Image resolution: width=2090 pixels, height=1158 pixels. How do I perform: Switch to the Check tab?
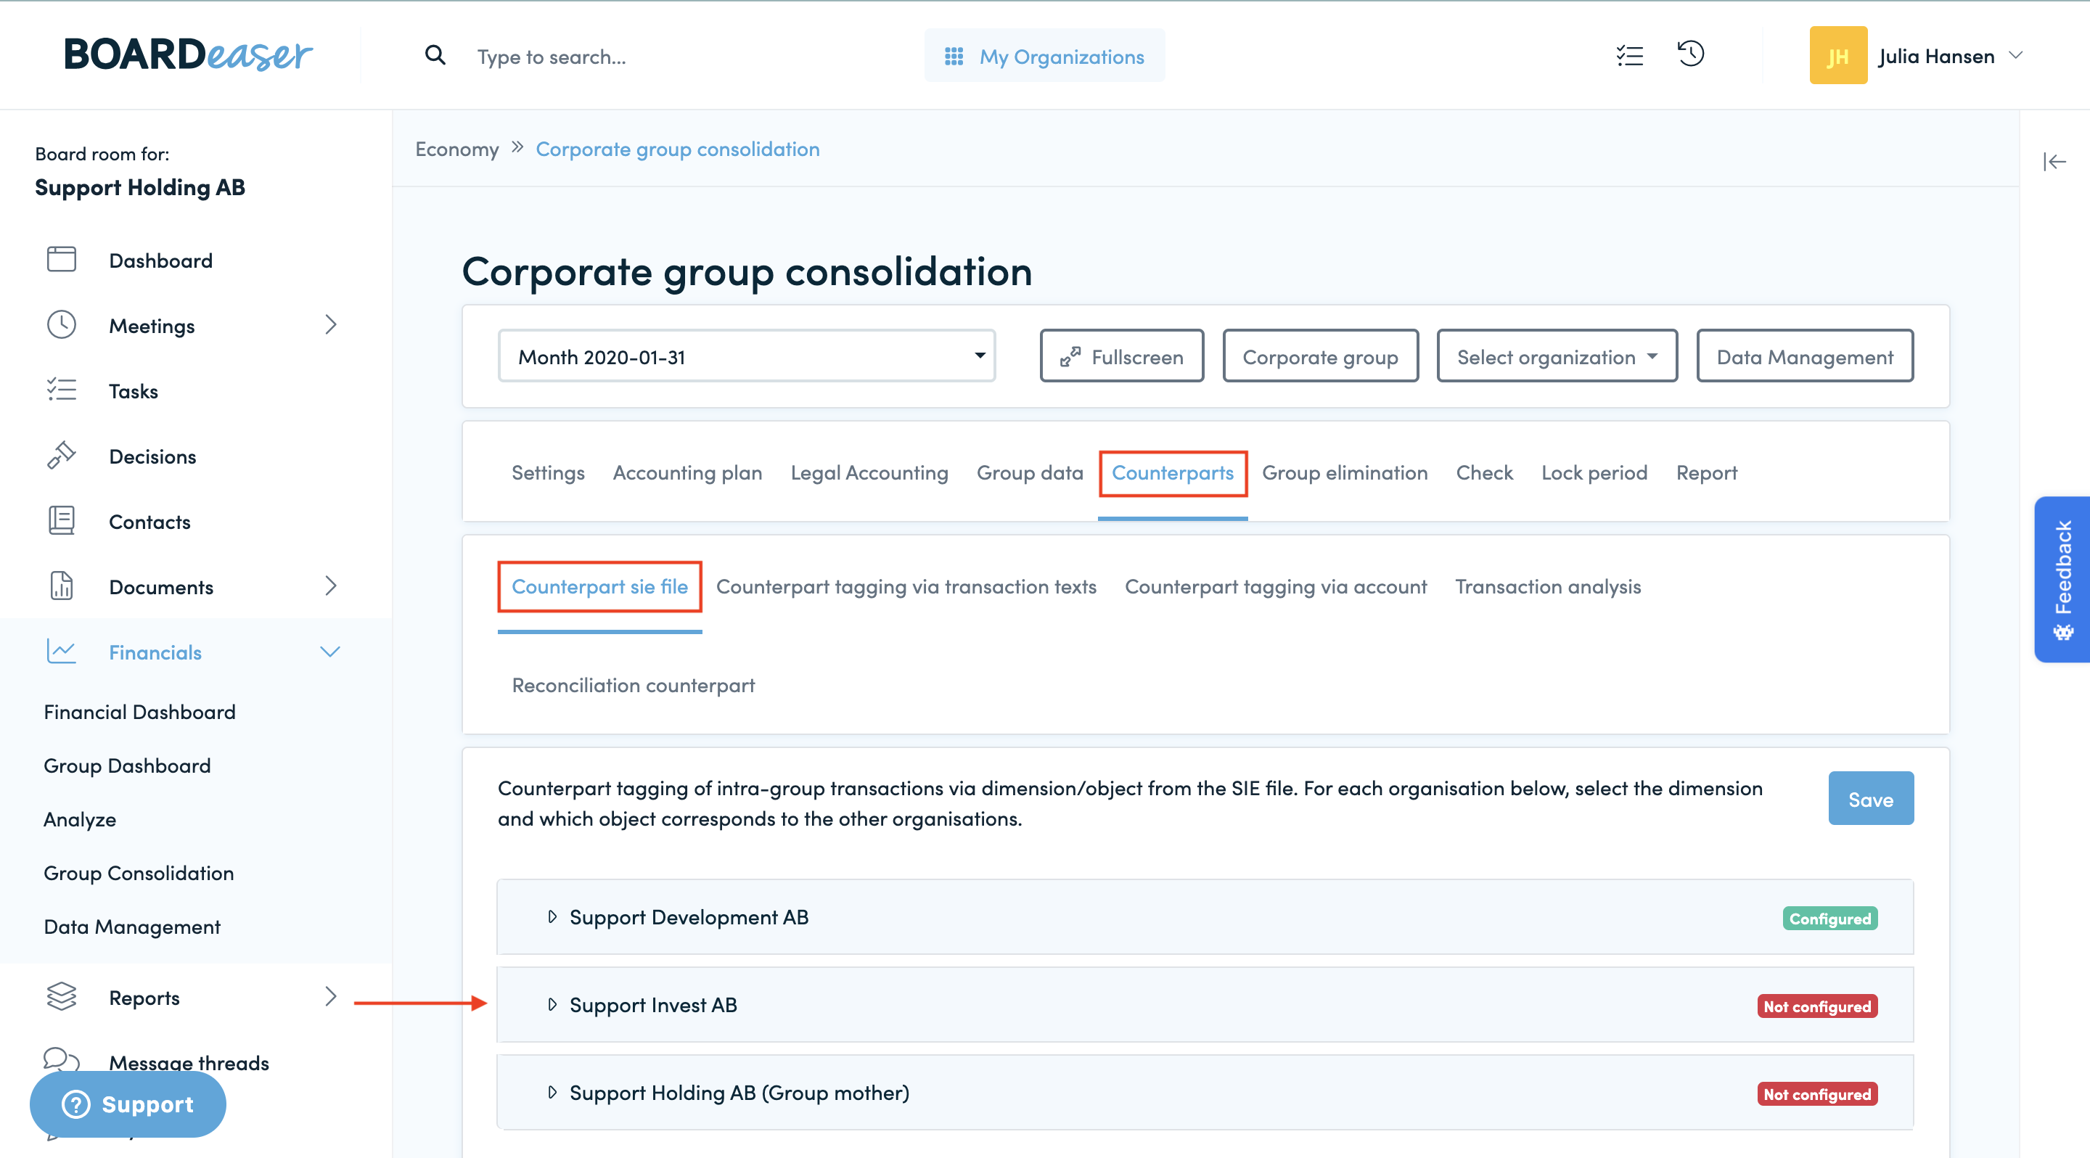coord(1484,473)
